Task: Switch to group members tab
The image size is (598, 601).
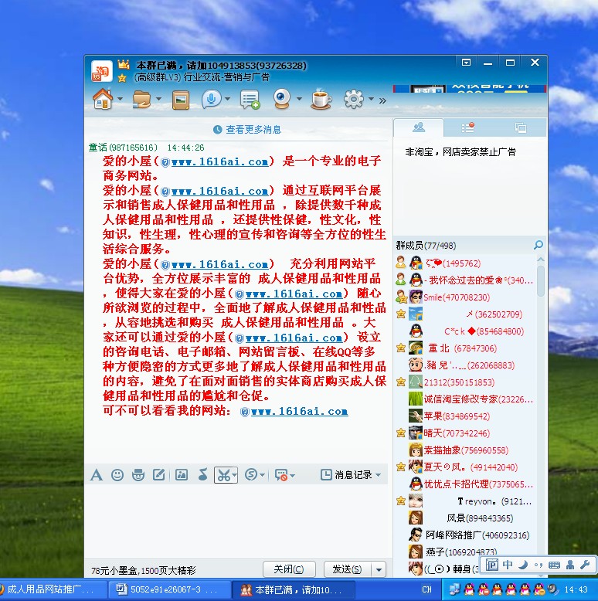Action: (x=419, y=127)
